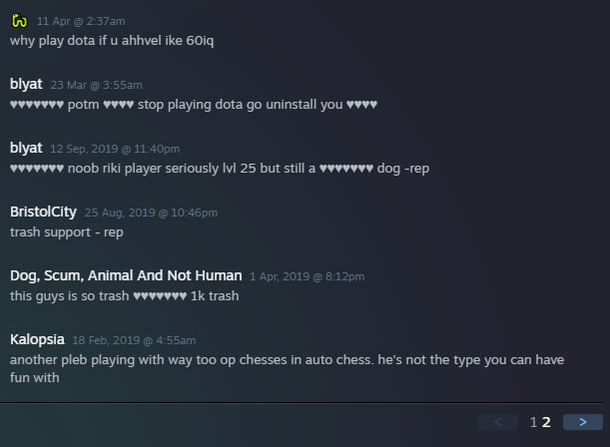Visit BristolCity's profile
The image size is (610, 447).
pos(43,212)
